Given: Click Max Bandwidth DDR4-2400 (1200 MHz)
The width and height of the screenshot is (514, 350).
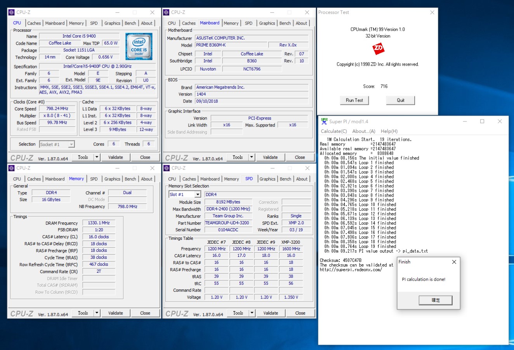Looking at the screenshot, I should pos(228,209).
